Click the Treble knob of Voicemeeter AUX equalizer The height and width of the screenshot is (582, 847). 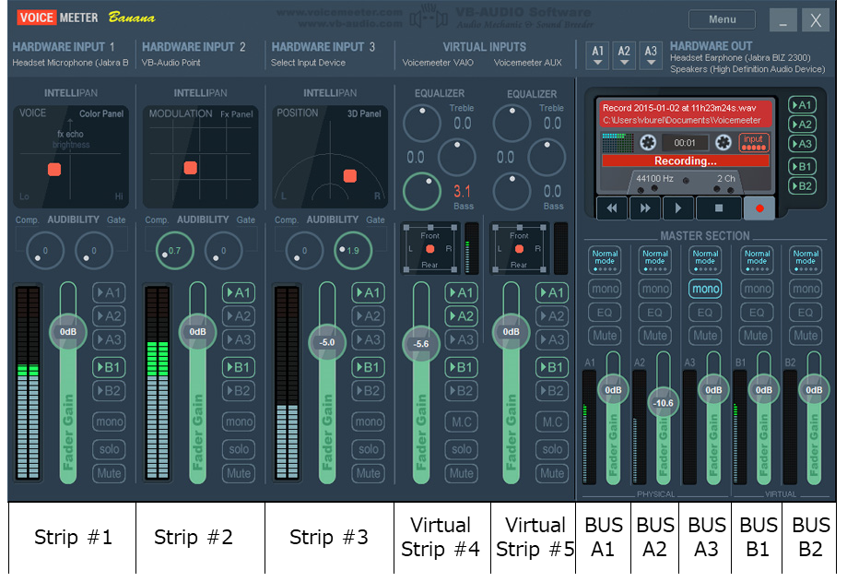coord(512,124)
